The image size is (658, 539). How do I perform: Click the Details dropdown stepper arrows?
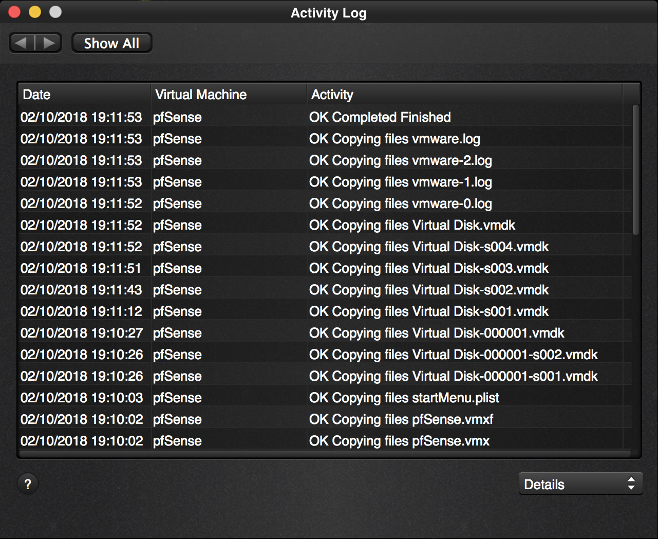pyautogui.click(x=631, y=484)
